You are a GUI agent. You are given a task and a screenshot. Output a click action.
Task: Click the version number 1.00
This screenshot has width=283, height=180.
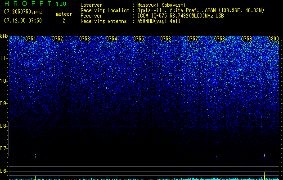tap(61, 4)
